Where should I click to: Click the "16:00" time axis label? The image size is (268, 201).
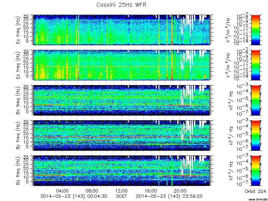[151, 191]
